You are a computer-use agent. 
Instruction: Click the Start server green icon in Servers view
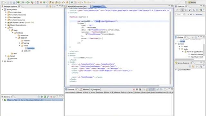point(45,97)
